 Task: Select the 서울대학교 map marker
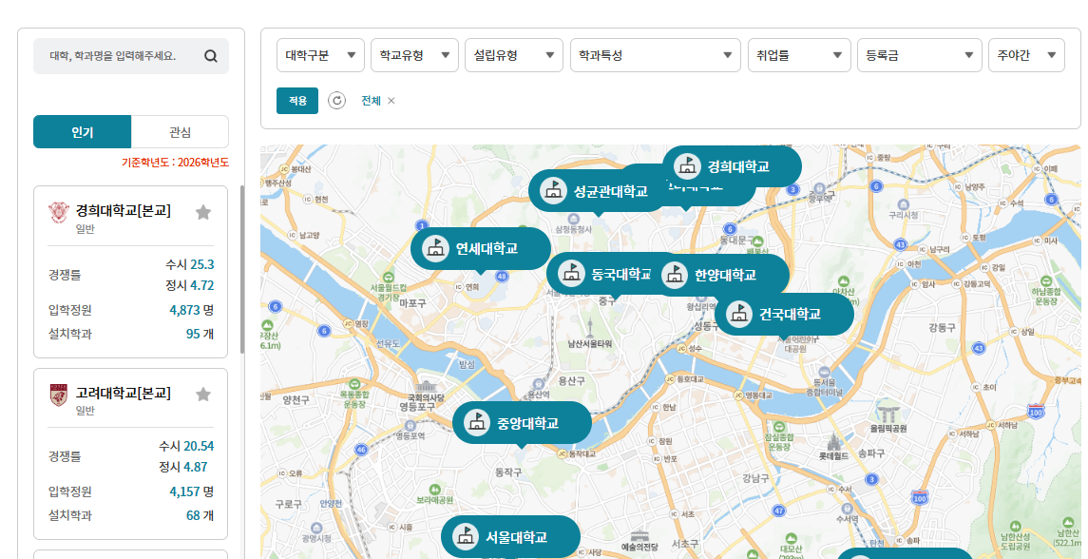(510, 536)
